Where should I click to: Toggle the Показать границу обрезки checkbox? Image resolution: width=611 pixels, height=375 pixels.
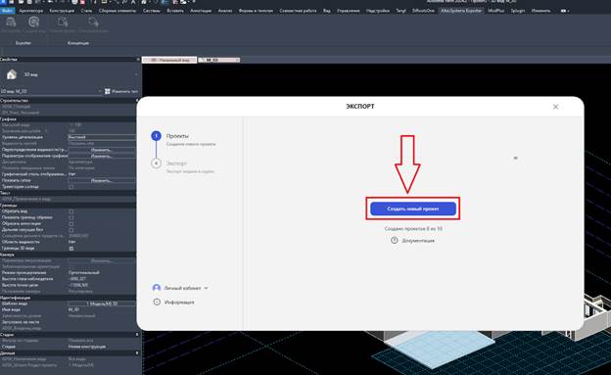[x=71, y=217]
